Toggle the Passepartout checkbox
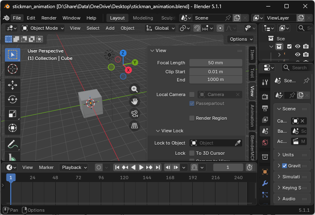 click(192, 103)
